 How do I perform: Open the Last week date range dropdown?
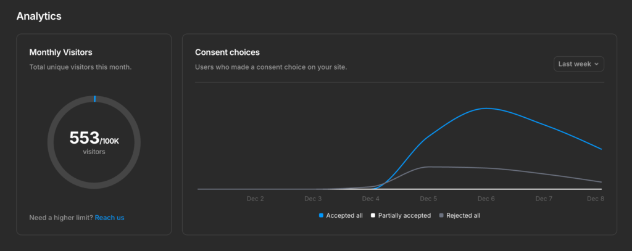pyautogui.click(x=578, y=64)
